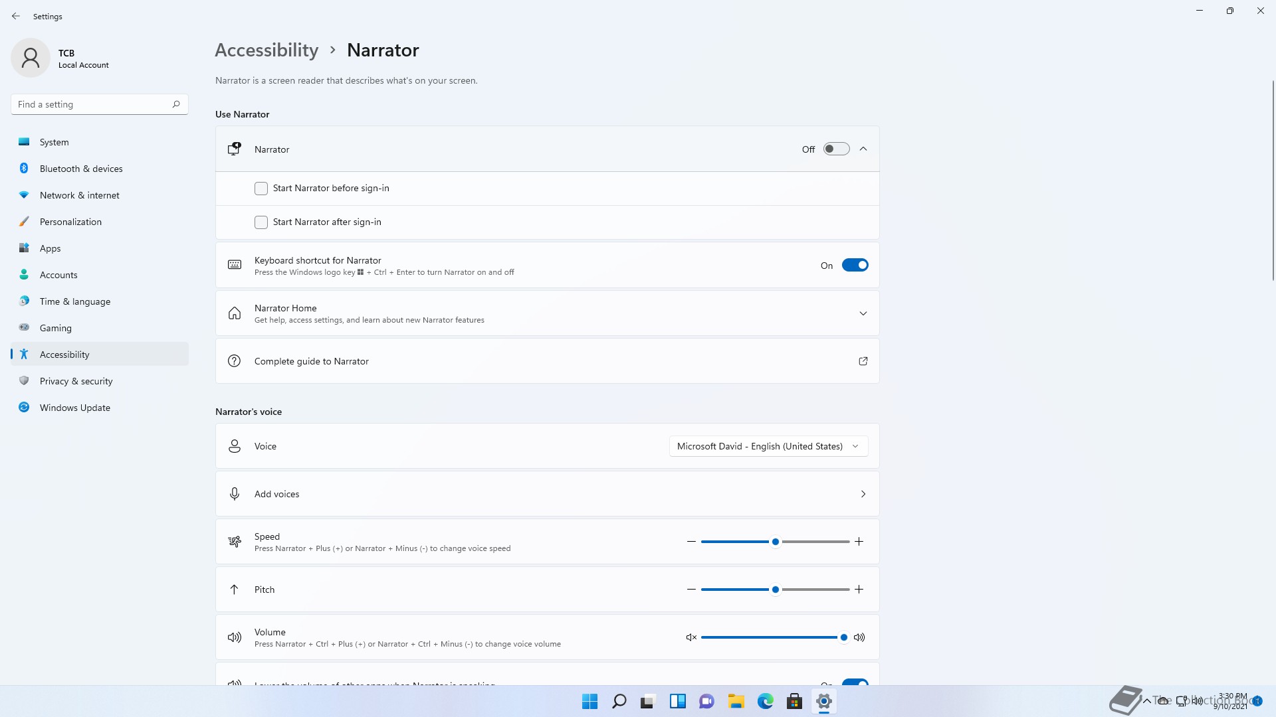The width and height of the screenshot is (1276, 717).
Task: Click the keyboard icon for Narrator shortcut
Action: (x=235, y=265)
